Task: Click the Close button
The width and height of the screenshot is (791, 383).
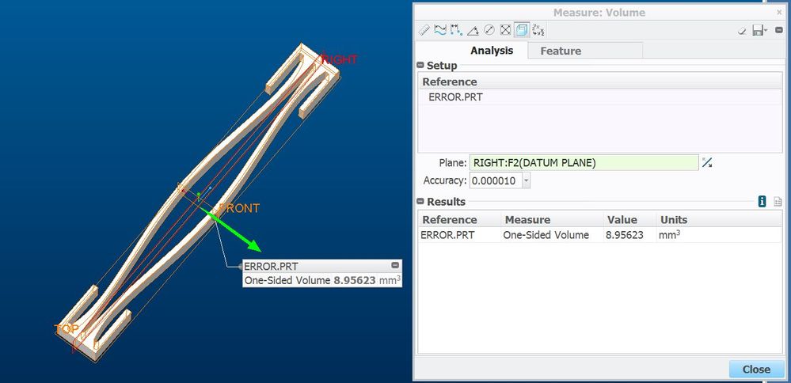Action: tap(756, 370)
